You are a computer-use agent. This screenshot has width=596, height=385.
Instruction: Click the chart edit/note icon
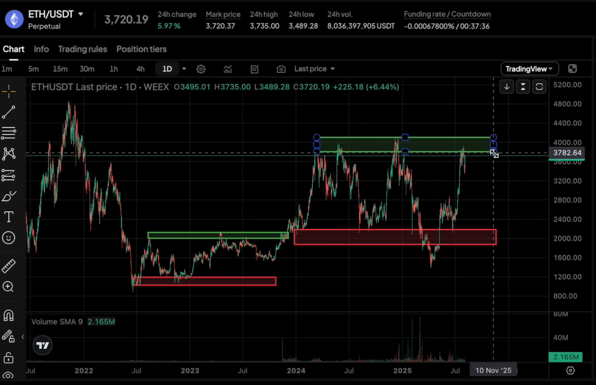tap(255, 69)
